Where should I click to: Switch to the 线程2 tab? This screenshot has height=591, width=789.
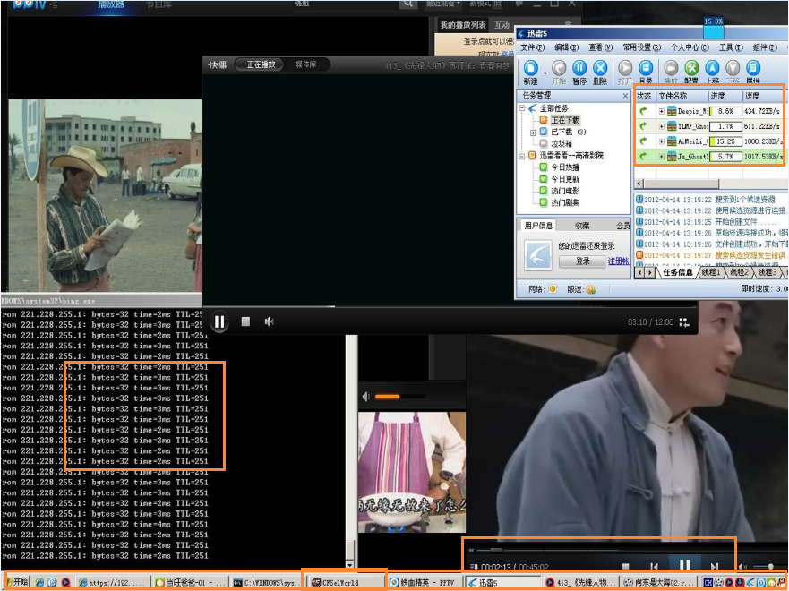[x=739, y=272]
